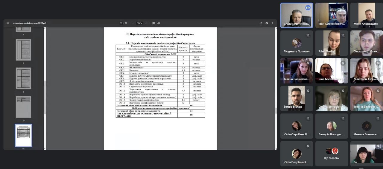
Task: Open the PDF viewer three-dot more menu
Action: coord(272,23)
